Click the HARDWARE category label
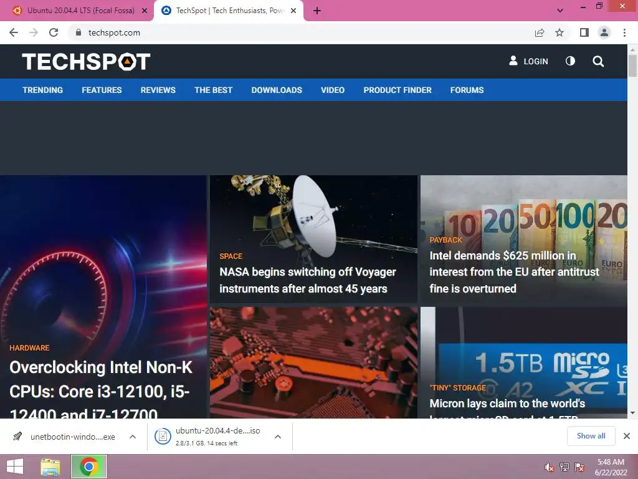The height and width of the screenshot is (479, 638). click(29, 348)
